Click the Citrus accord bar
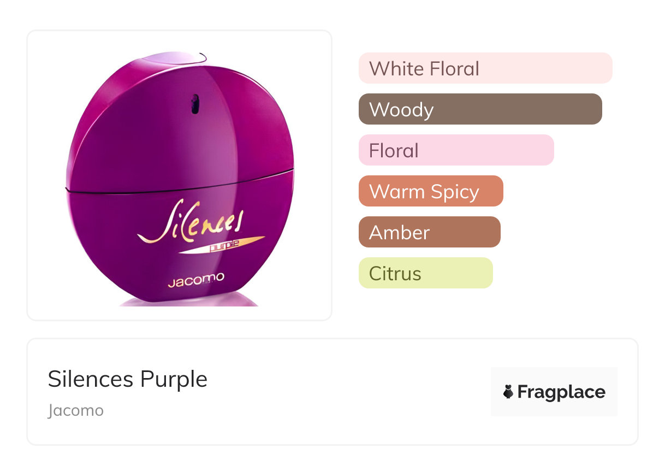Viewport: 665px width, 472px height. [425, 273]
